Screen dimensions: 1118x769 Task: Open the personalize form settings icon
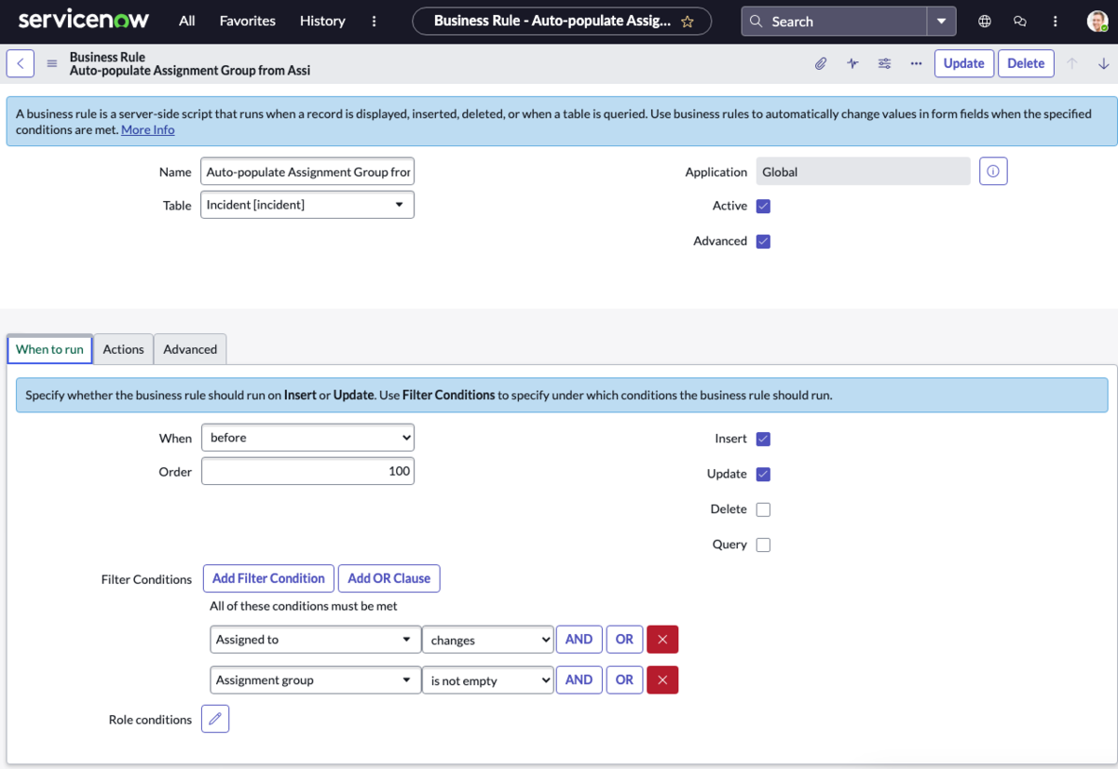[884, 63]
